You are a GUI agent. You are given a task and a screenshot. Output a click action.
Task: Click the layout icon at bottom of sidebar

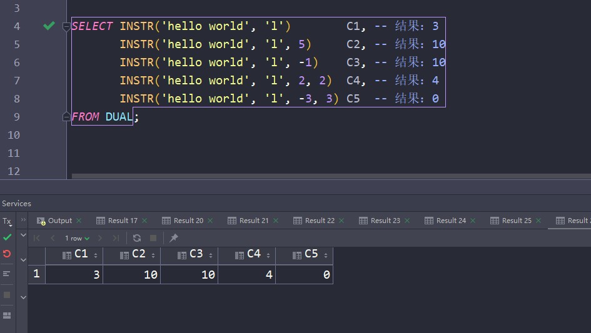point(7,316)
